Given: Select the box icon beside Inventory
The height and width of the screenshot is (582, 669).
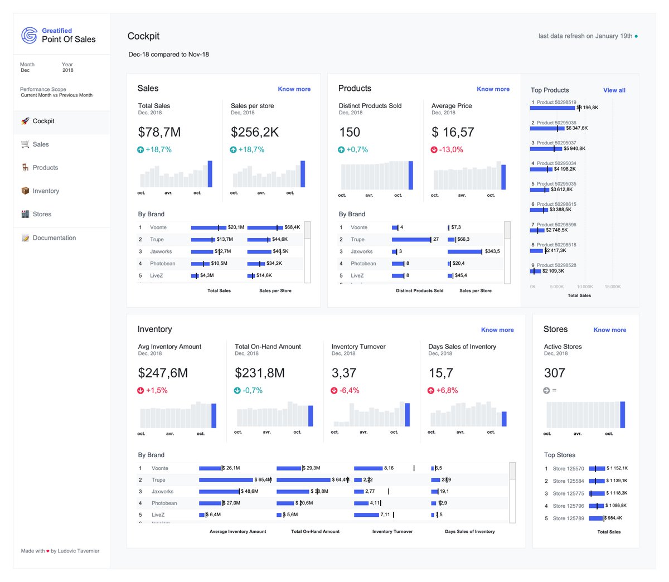Looking at the screenshot, I should [x=25, y=191].
